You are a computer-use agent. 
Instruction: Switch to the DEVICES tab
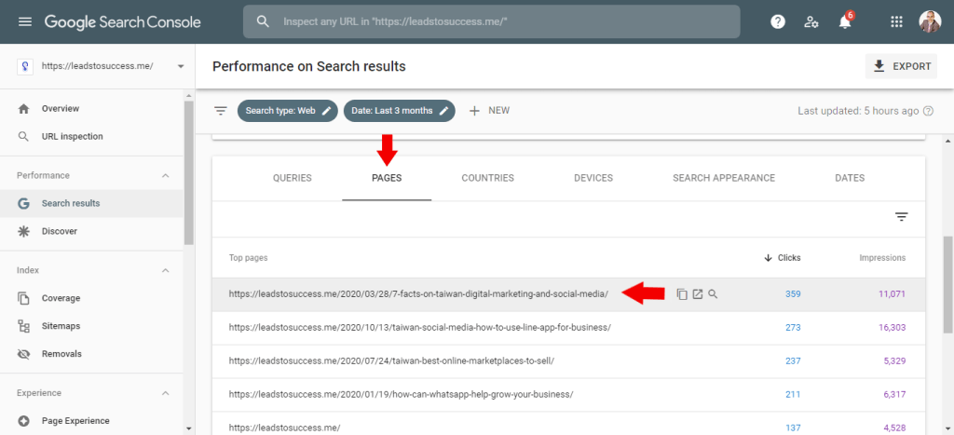coord(593,178)
